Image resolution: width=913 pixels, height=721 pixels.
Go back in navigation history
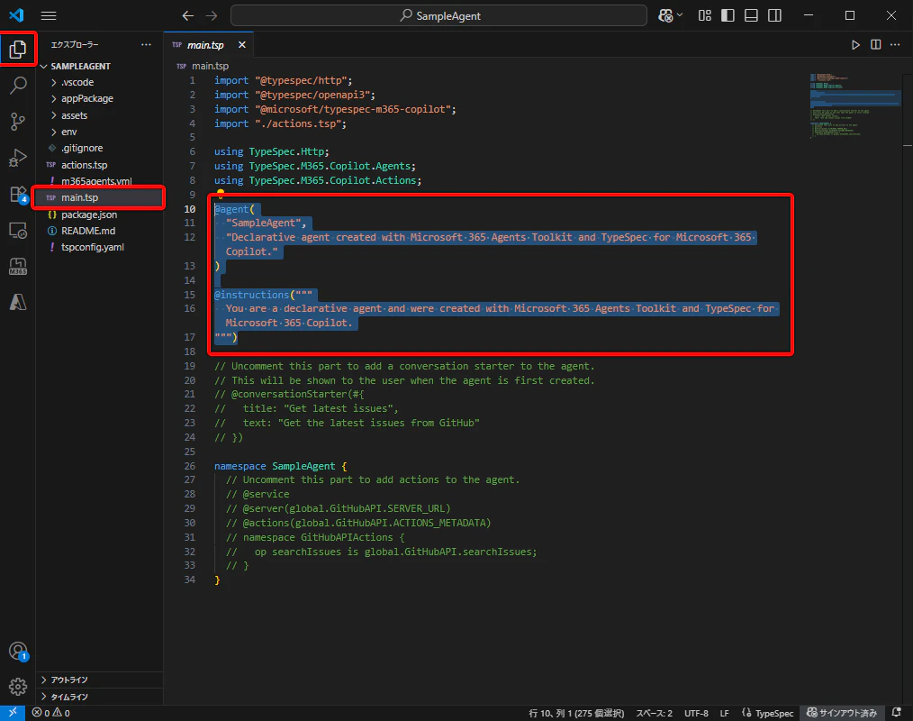point(187,15)
